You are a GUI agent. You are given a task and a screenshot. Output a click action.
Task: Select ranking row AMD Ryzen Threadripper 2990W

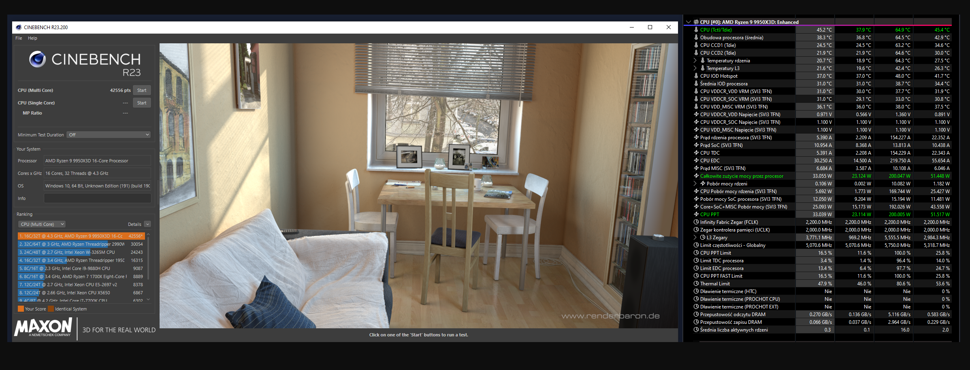click(81, 244)
